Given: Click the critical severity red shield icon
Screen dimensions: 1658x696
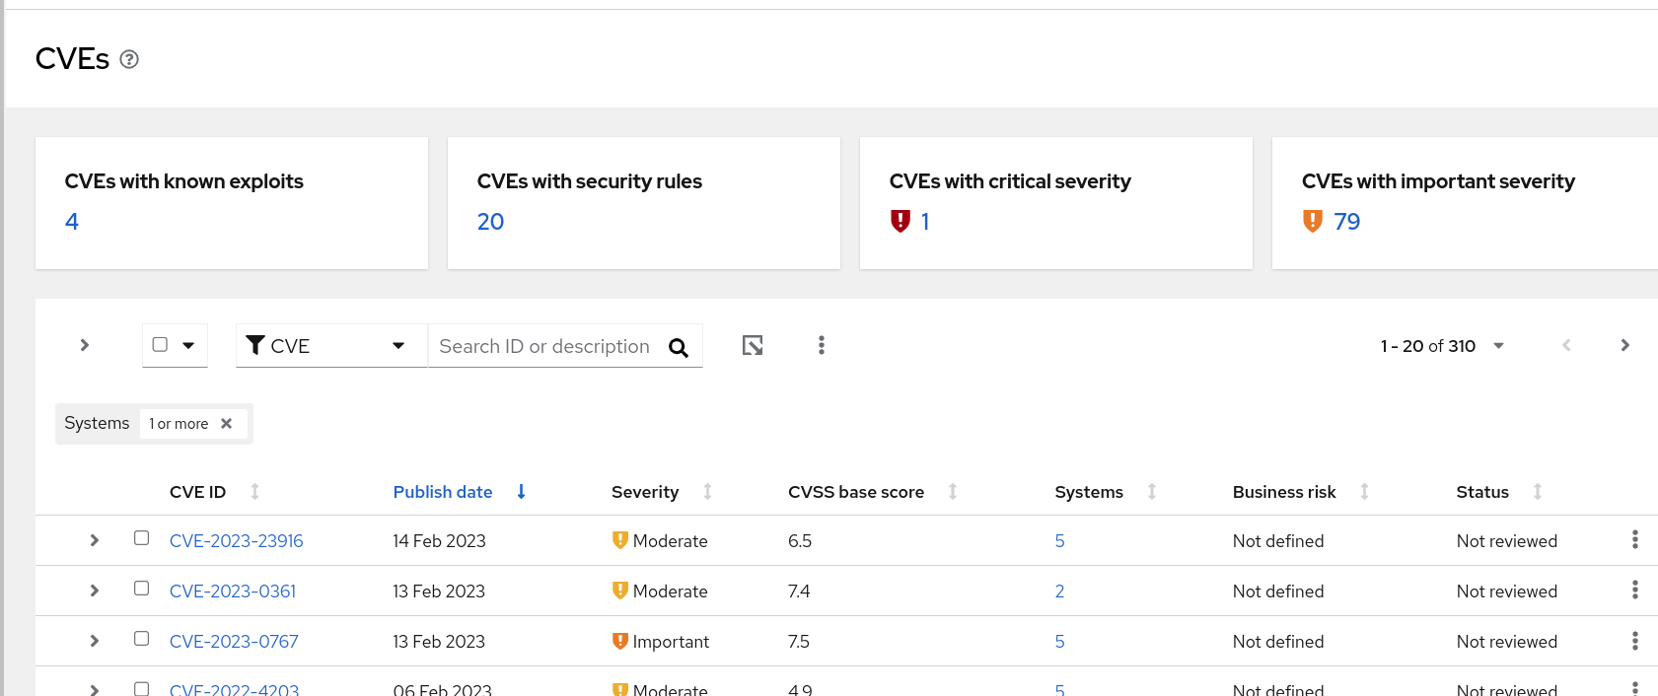Looking at the screenshot, I should point(900,221).
